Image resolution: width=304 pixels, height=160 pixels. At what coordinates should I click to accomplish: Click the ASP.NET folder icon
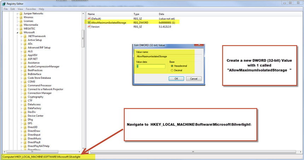(25, 59)
